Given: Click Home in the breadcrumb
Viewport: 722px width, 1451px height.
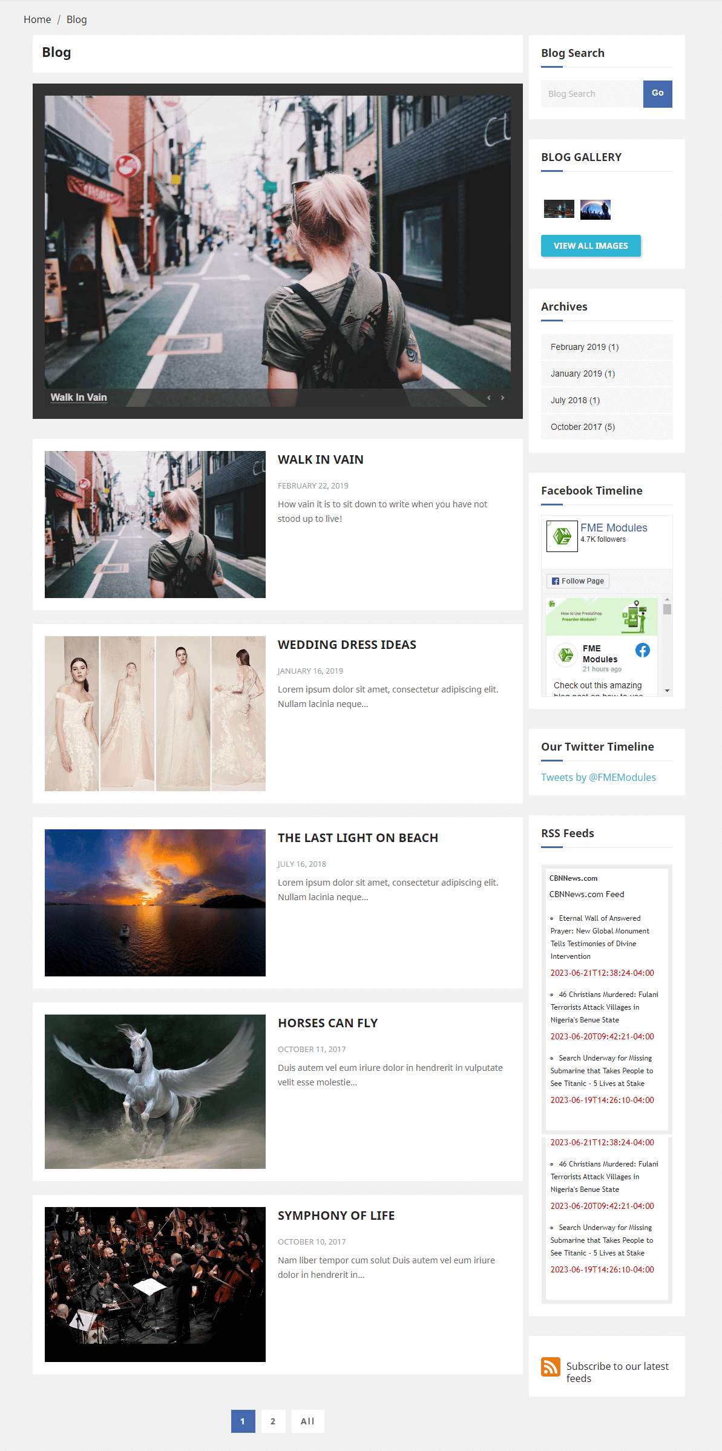Looking at the screenshot, I should pyautogui.click(x=37, y=19).
